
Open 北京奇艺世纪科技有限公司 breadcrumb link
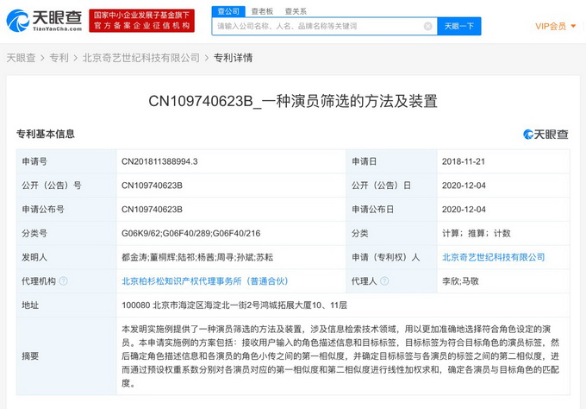[x=140, y=58]
